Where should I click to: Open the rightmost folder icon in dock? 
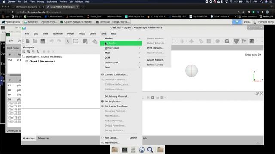click(x=160, y=150)
